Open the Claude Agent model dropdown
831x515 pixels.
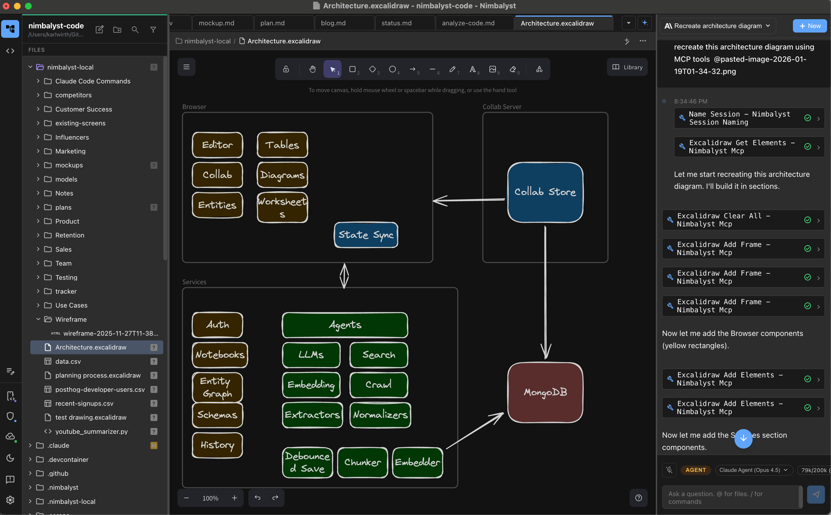[x=753, y=470]
